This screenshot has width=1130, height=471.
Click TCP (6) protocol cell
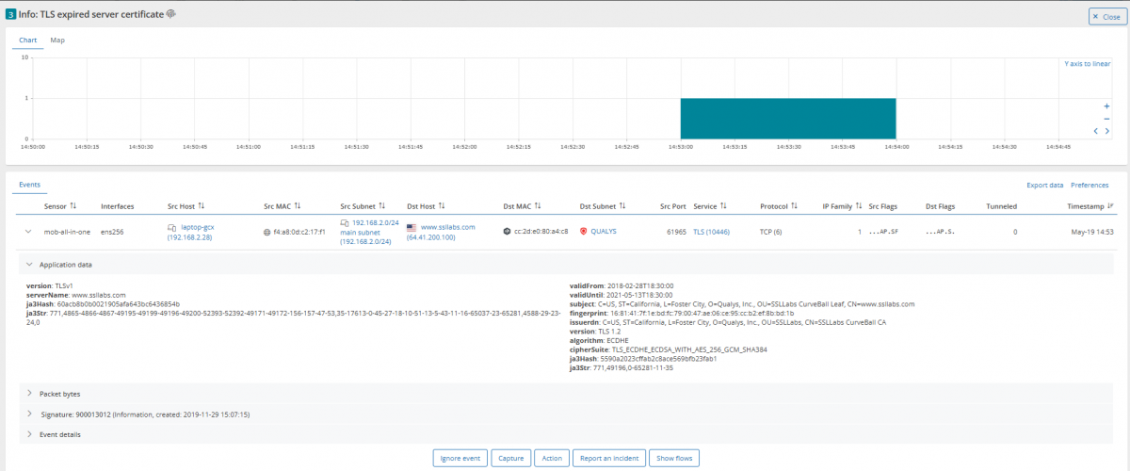(x=771, y=231)
